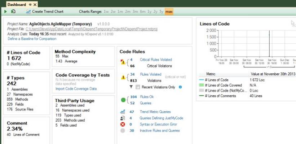Set charts range to 1y

coord(149,12)
